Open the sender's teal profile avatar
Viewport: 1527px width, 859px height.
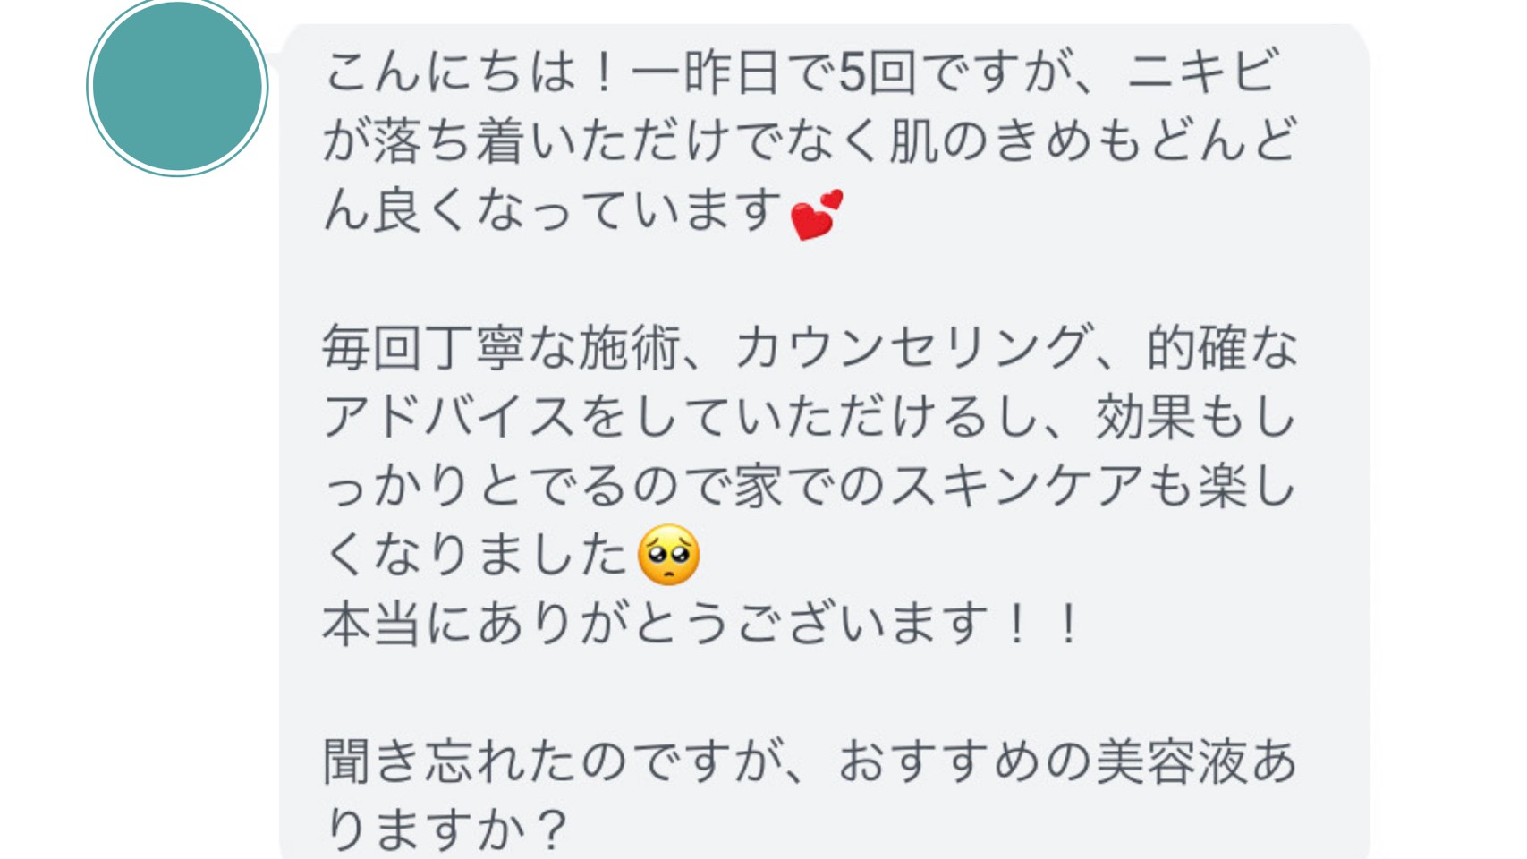pyautogui.click(x=177, y=87)
